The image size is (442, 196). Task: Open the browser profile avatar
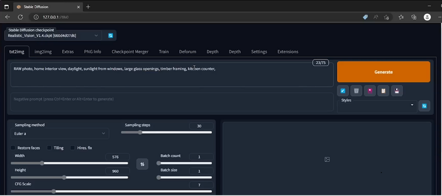point(427,17)
